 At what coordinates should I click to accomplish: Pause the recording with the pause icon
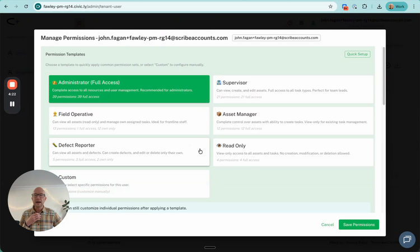(12, 104)
